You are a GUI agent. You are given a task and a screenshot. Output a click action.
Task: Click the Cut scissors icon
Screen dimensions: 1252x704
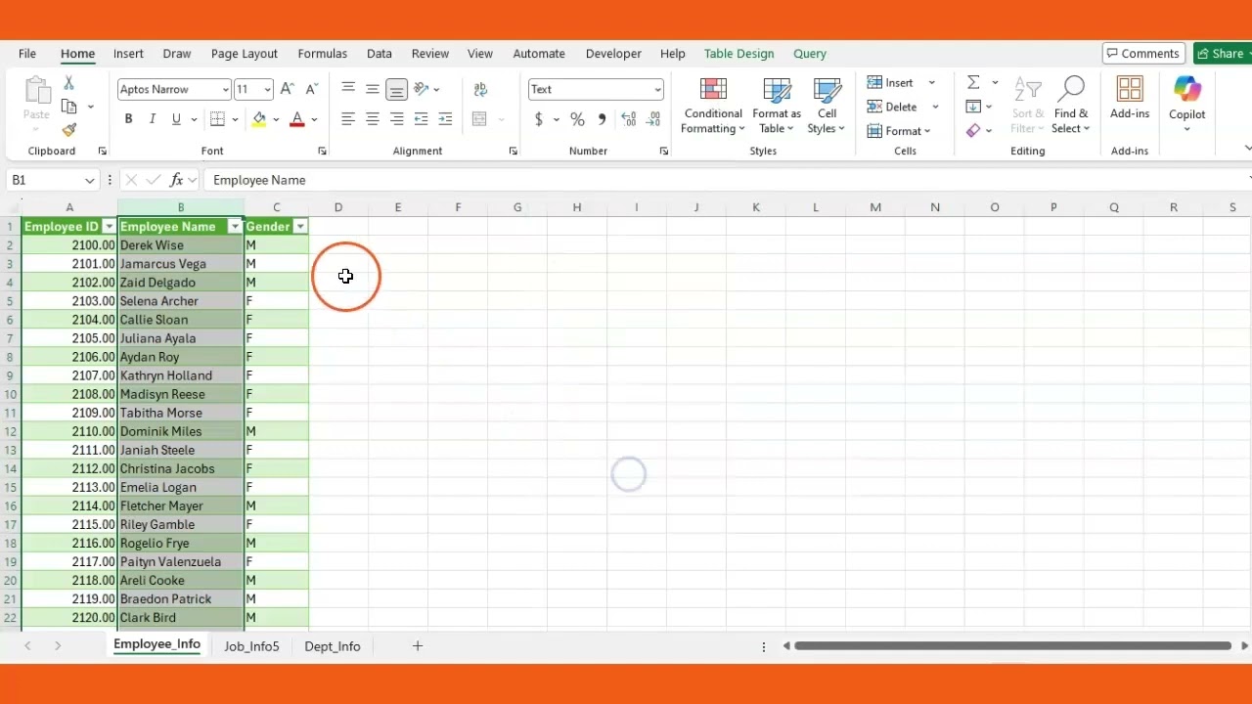pos(68,83)
